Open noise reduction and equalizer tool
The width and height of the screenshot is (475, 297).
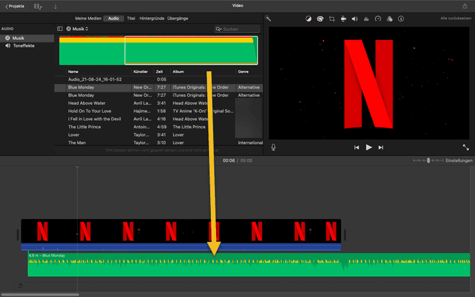click(x=366, y=19)
